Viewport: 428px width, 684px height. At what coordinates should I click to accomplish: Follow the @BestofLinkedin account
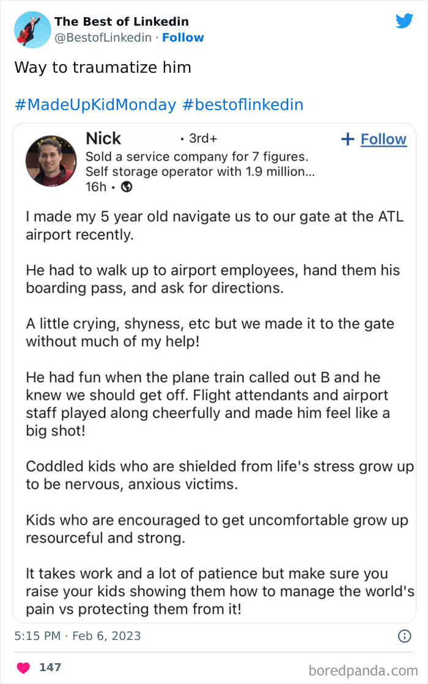(x=183, y=38)
